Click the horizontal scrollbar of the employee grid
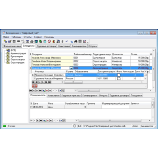This screenshot has width=158, height=158. coord(113,90)
